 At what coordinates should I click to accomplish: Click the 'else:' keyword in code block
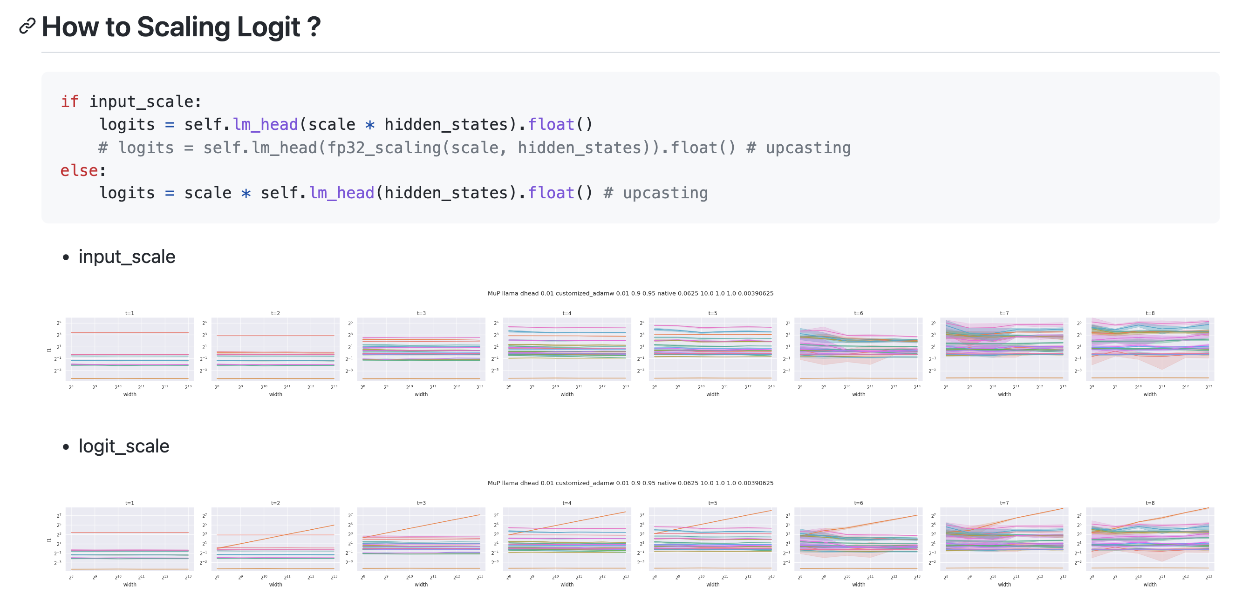pyautogui.click(x=83, y=170)
